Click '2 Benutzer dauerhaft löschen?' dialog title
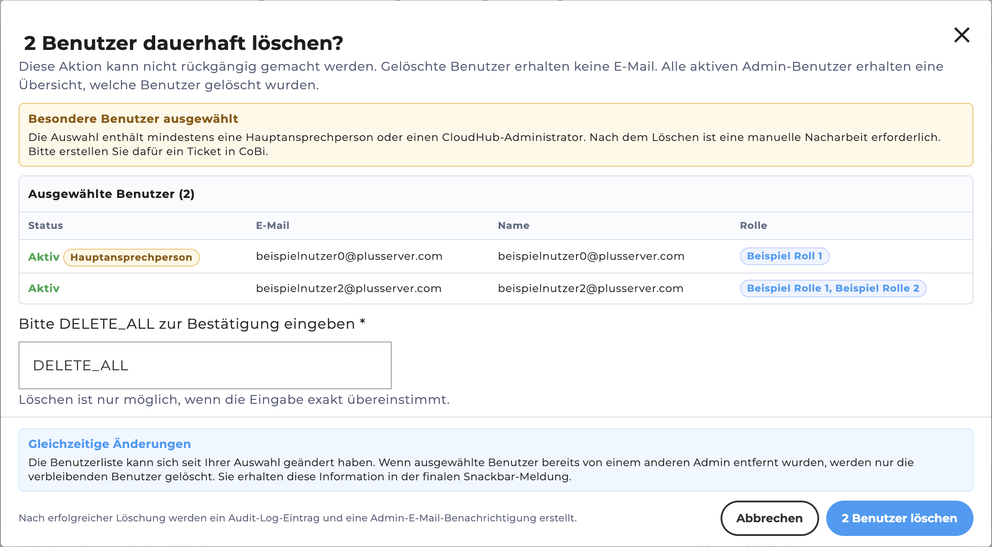This screenshot has width=992, height=547. 183,43
